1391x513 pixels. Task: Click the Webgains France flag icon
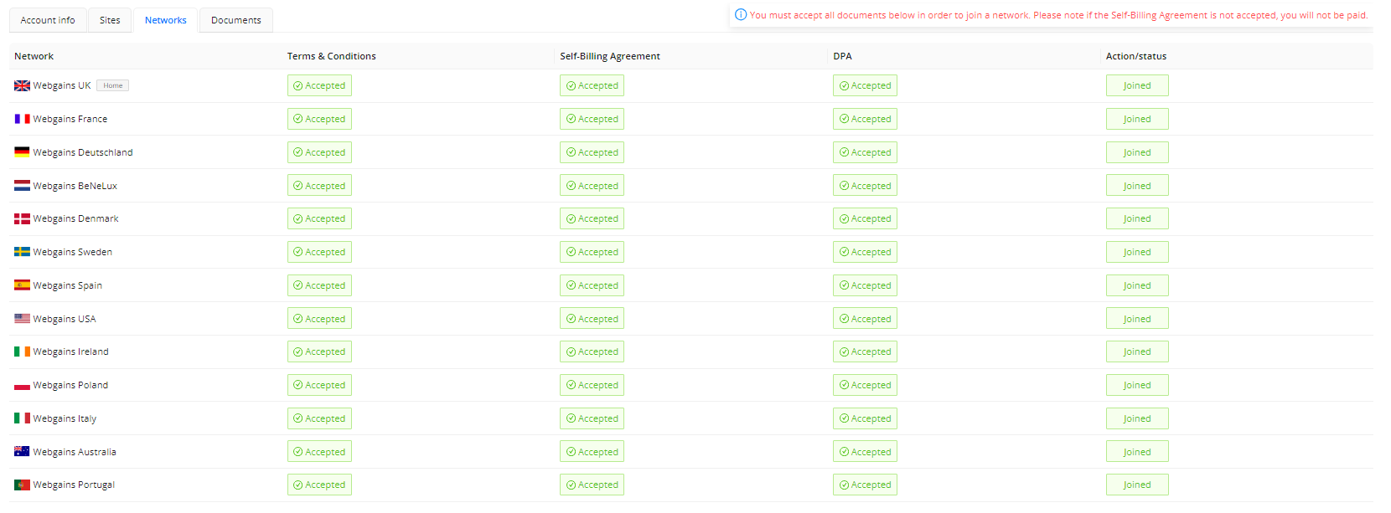22,119
